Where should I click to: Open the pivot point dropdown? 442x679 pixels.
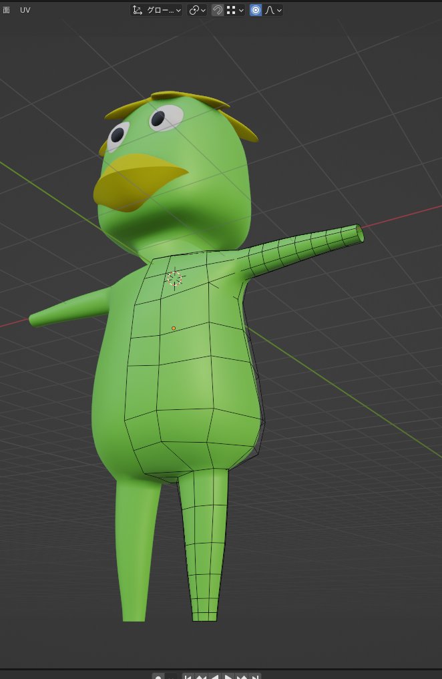click(197, 10)
